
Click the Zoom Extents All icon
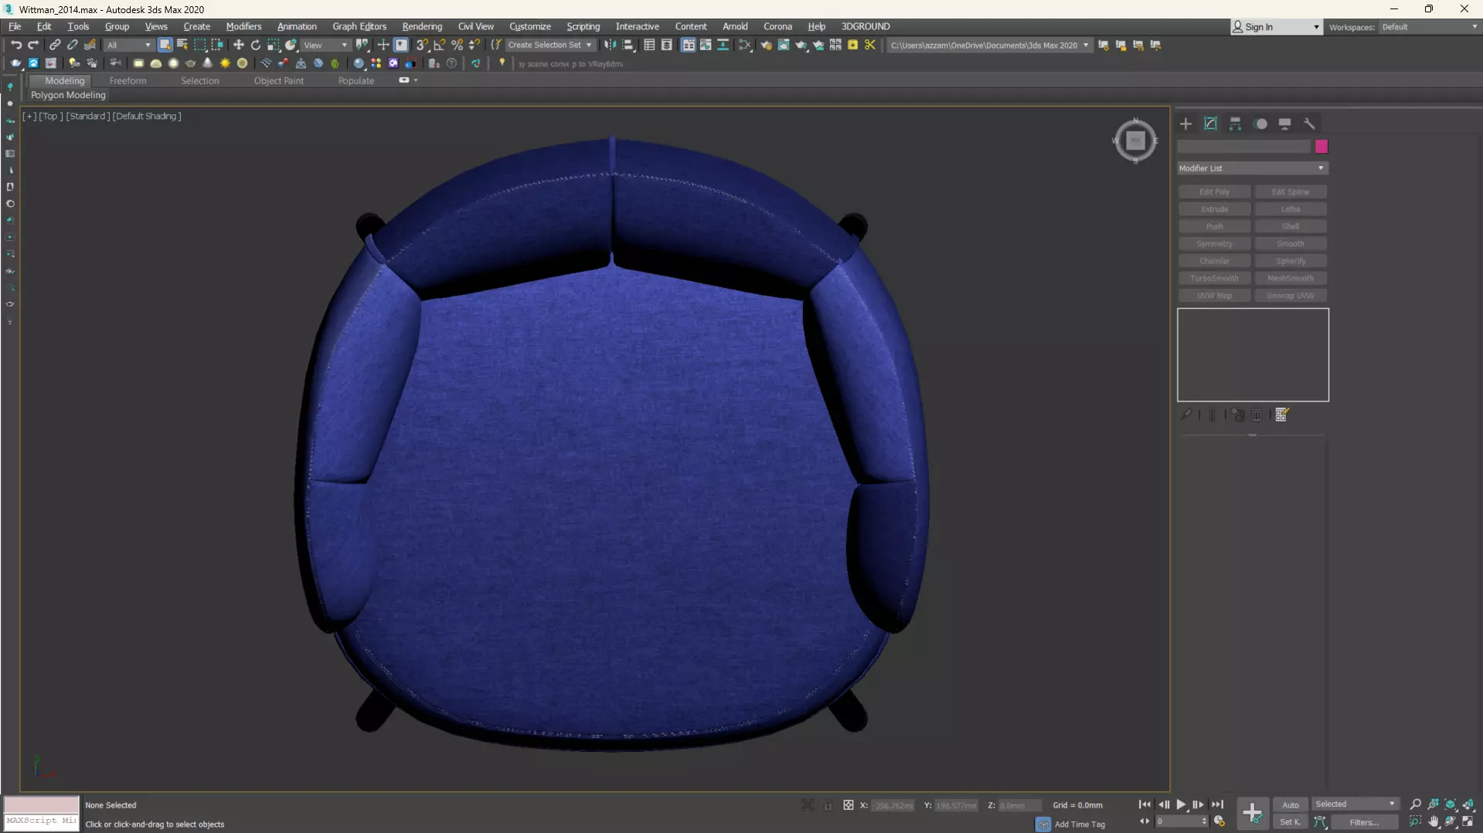point(1468,804)
